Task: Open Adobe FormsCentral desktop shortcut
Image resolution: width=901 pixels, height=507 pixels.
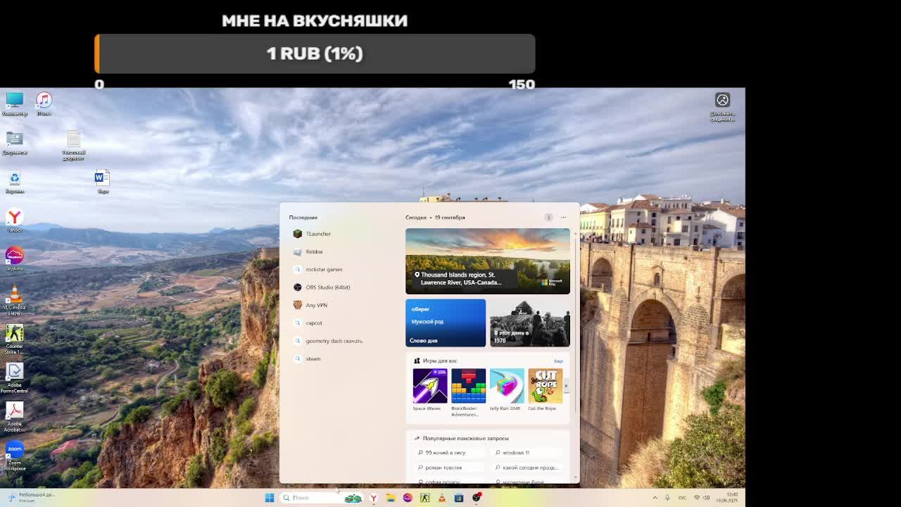Action: 14,377
